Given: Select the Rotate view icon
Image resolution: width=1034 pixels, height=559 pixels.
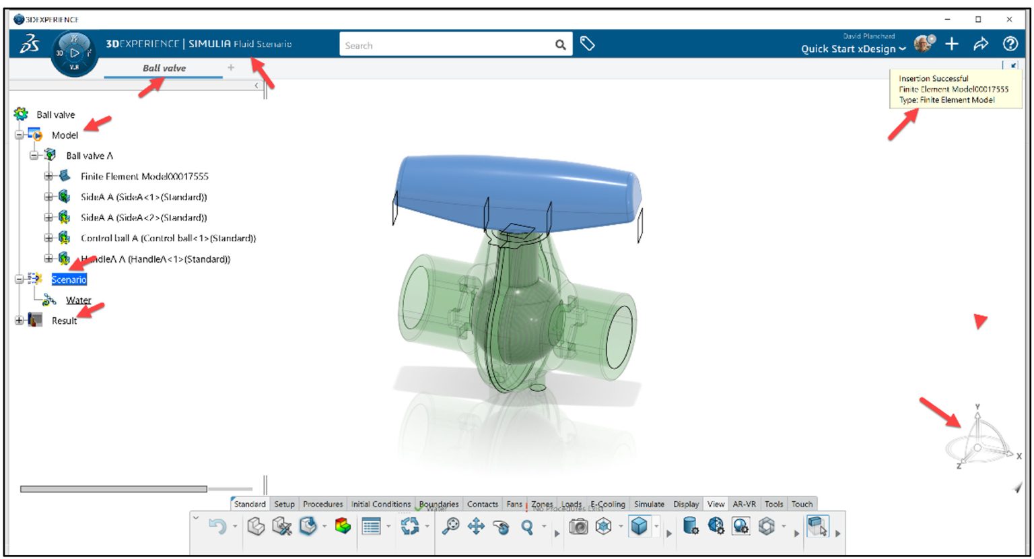Looking at the screenshot, I should 502,527.
